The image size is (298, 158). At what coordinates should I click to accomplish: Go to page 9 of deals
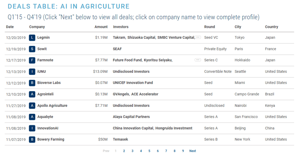click(x=183, y=151)
